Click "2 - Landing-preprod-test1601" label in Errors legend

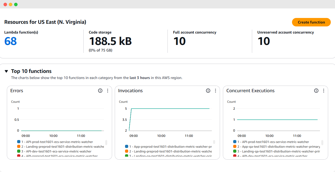(x=63, y=147)
